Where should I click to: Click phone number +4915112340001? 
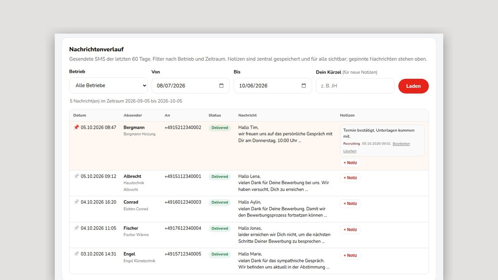183,176
